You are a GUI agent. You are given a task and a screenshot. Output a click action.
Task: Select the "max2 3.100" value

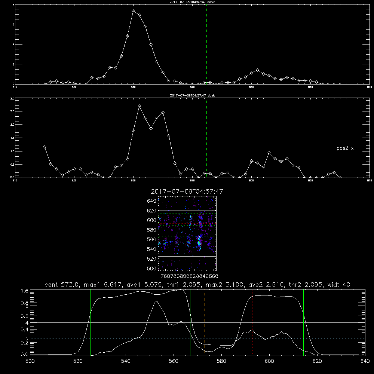[224, 285]
